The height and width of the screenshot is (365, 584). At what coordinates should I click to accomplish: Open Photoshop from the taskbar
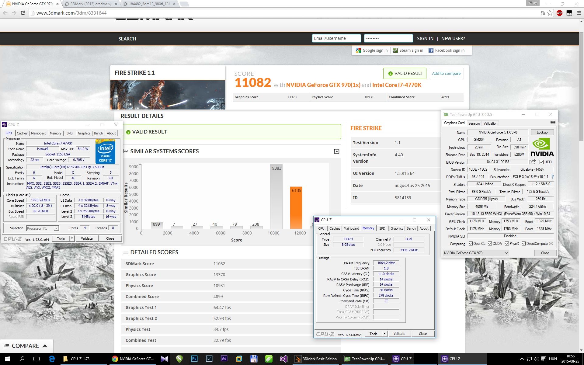click(194, 359)
